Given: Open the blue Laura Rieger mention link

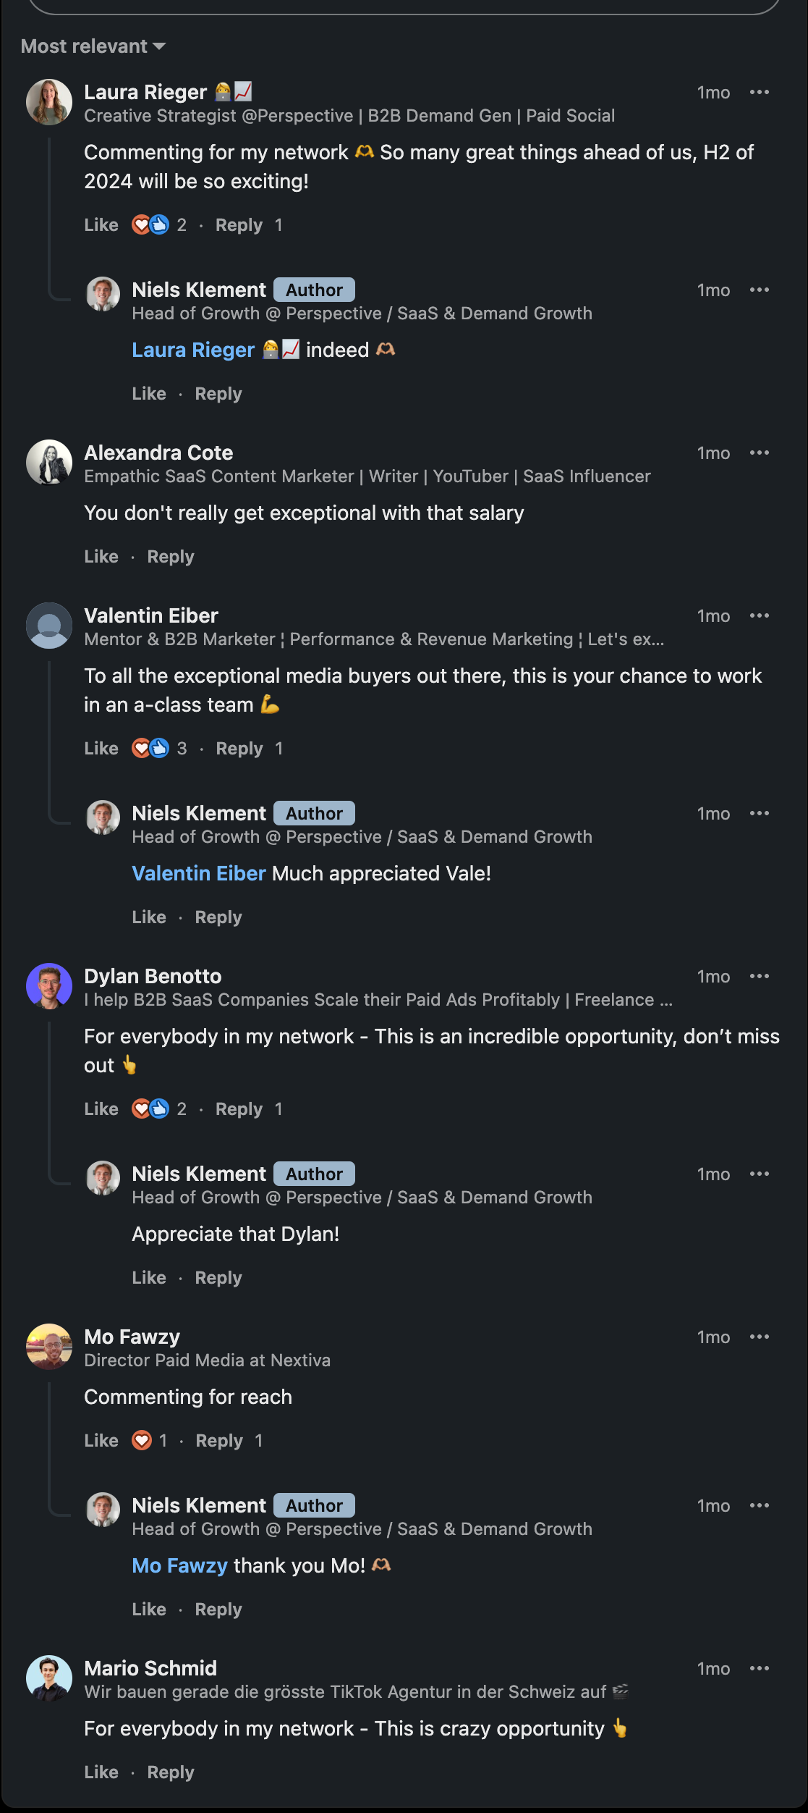Looking at the screenshot, I should (x=193, y=350).
